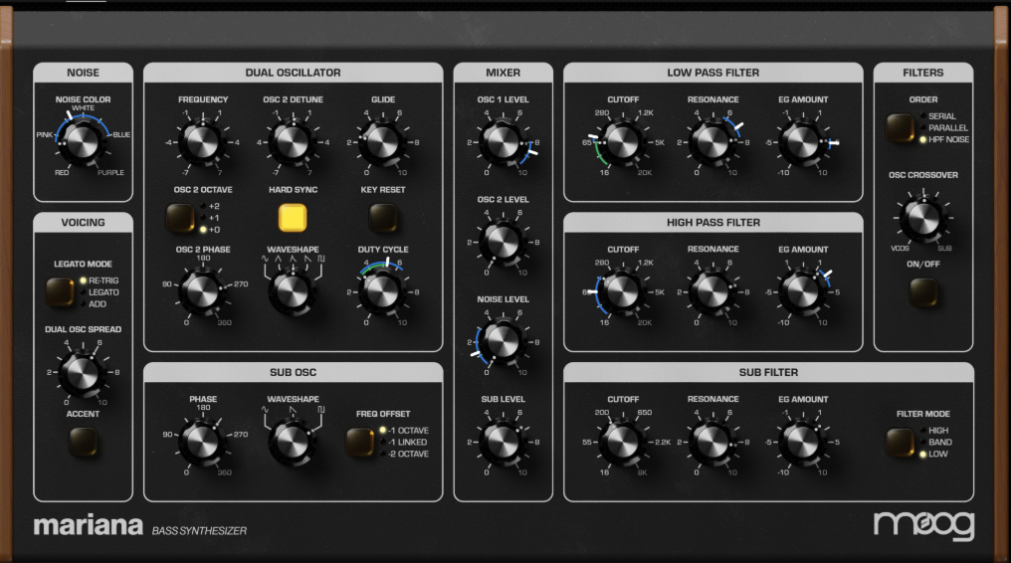Select -1 OCTAVE frequency offset
Viewport: 1011px width, 563px height.
point(404,431)
